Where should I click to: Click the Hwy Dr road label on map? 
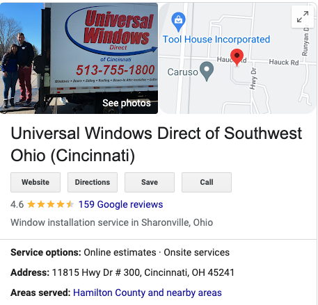(x=253, y=79)
